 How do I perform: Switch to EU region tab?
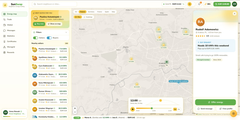(76, 12)
